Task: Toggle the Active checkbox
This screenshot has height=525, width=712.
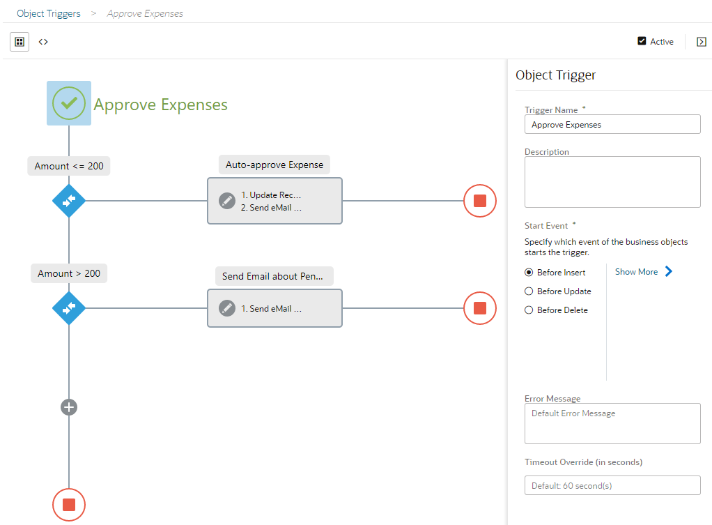Action: pos(642,41)
